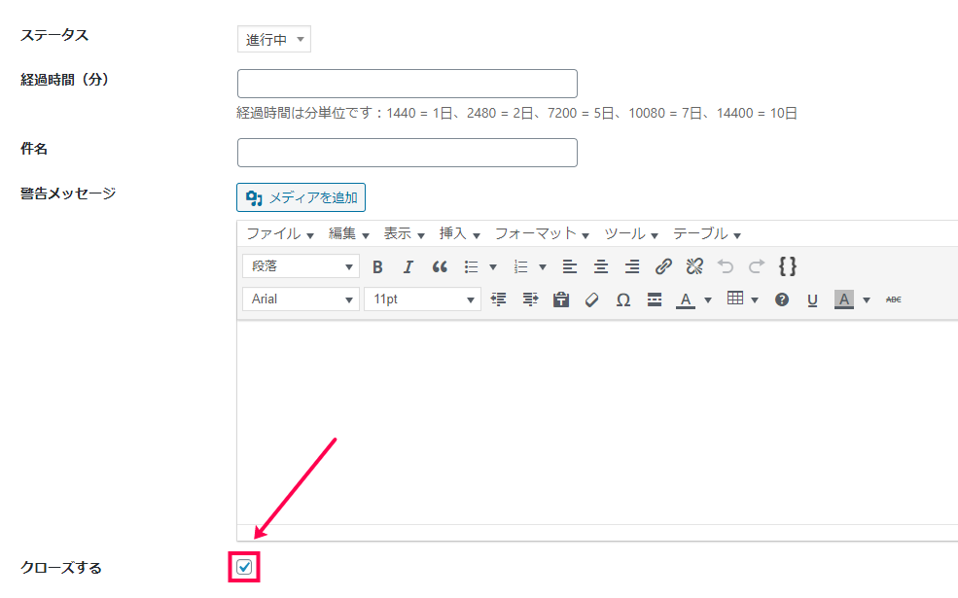Screen dimensions: 958x598
Task: Toggle strikethrough ABC formatting
Action: point(893,299)
